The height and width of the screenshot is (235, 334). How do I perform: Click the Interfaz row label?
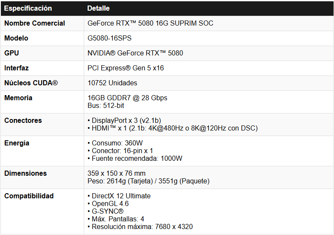[16, 68]
